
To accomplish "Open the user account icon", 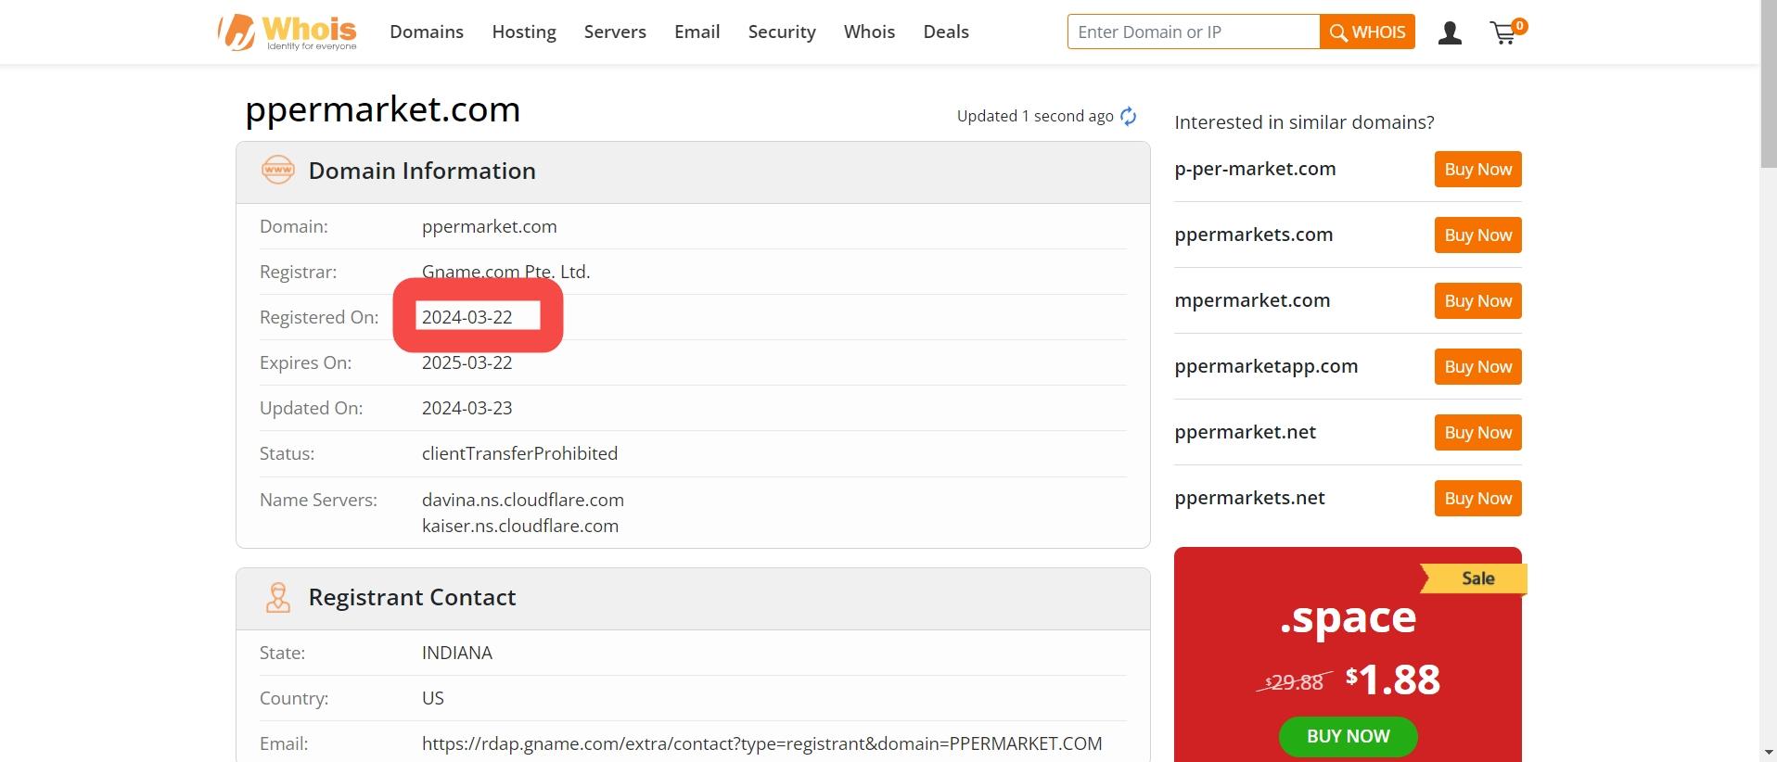I will [x=1450, y=33].
